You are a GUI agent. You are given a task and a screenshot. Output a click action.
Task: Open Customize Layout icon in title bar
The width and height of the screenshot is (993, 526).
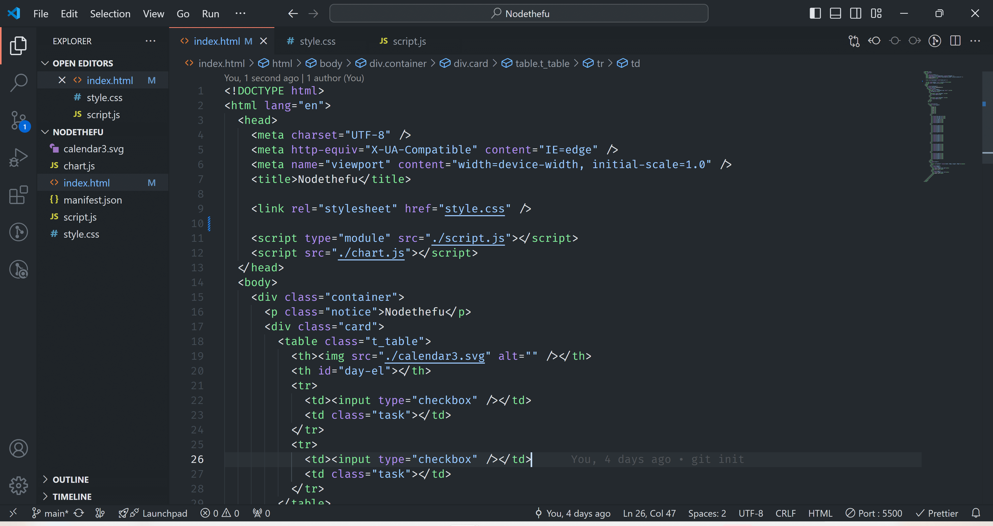(x=876, y=13)
